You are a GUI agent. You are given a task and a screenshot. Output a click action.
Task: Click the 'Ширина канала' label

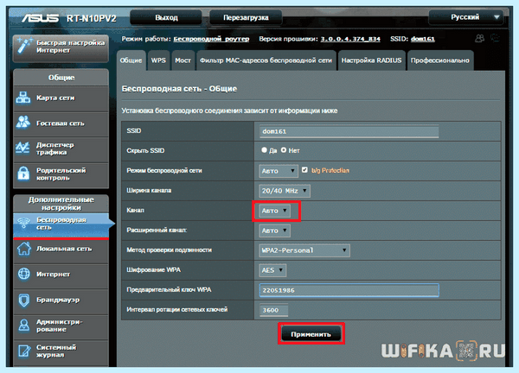pos(149,191)
